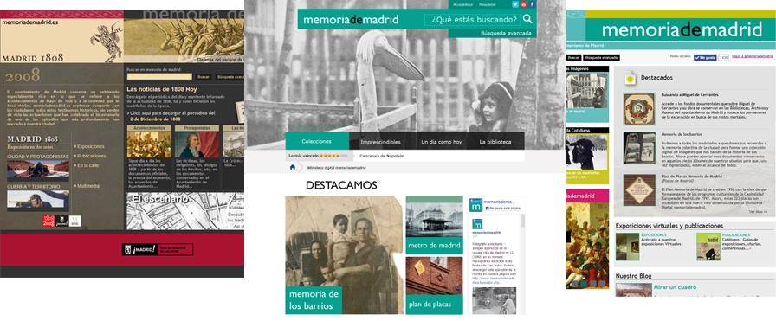Viewport: 776px width, 321px height.
Task: Open the Protagonistas portrait card
Action: [x=197, y=144]
